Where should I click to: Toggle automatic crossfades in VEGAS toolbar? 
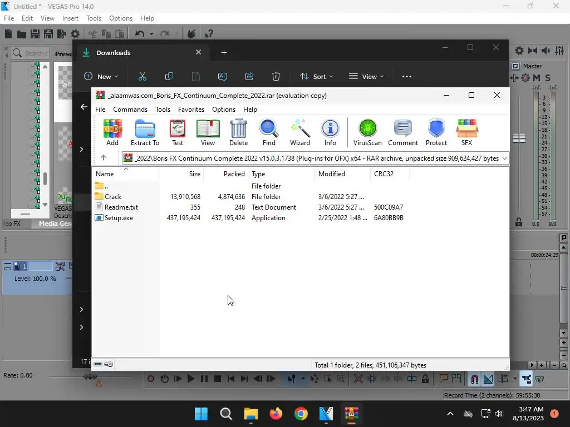(x=488, y=379)
